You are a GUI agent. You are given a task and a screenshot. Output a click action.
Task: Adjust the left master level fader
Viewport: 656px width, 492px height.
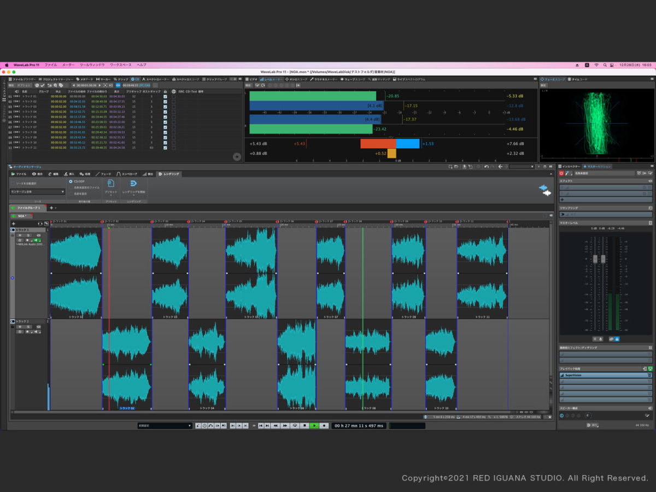595,259
